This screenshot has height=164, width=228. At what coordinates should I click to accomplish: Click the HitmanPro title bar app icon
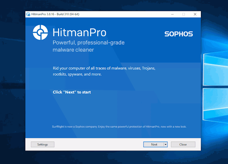pyautogui.click(x=28, y=14)
